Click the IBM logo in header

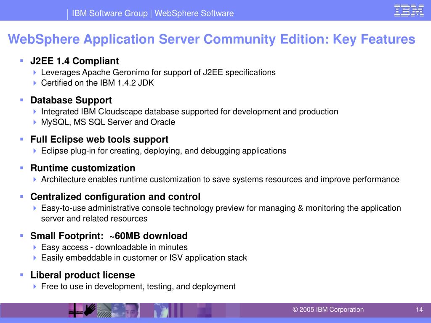coord(409,11)
